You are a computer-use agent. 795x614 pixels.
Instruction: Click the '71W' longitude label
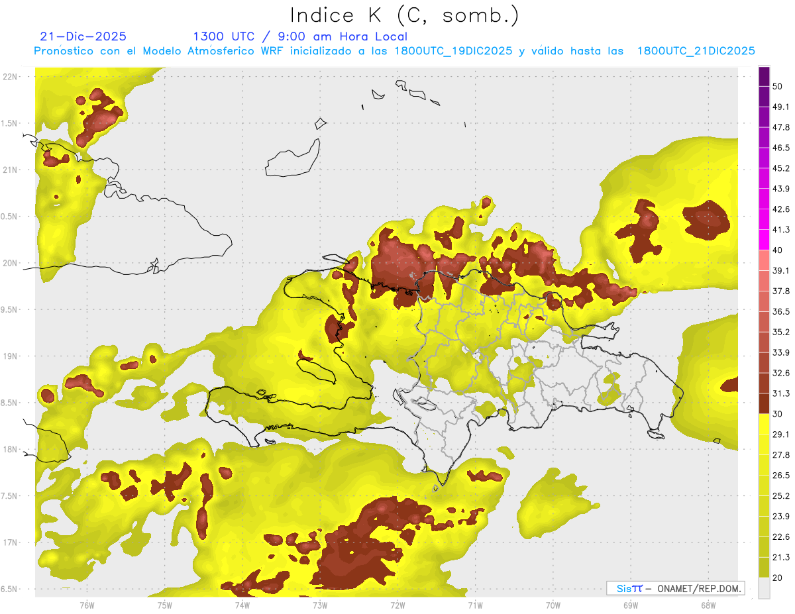[x=475, y=605]
